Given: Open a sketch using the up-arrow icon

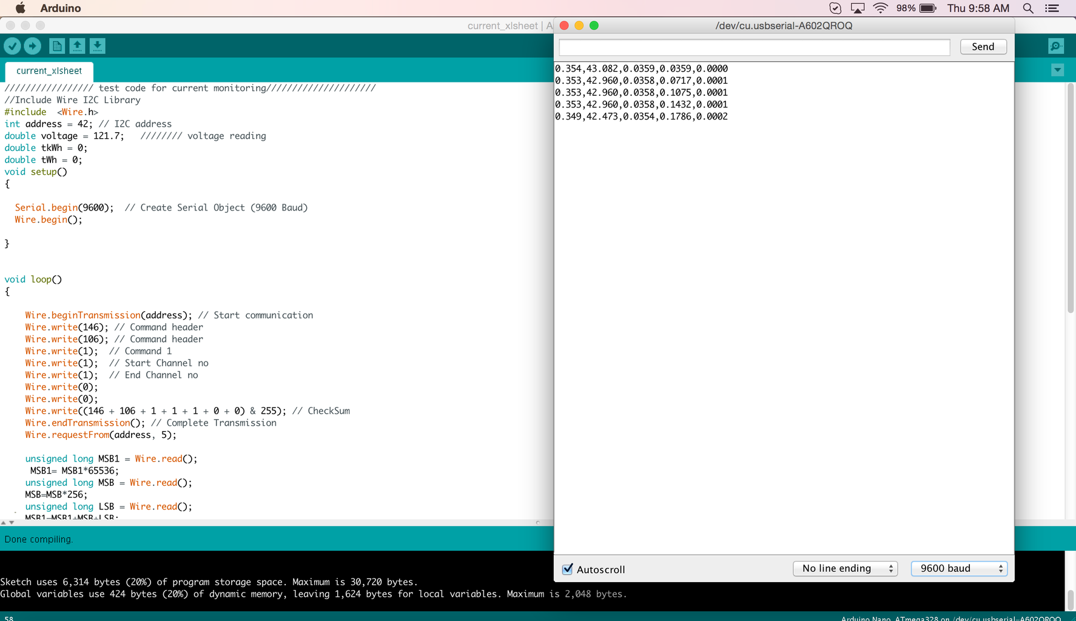Looking at the screenshot, I should (77, 46).
